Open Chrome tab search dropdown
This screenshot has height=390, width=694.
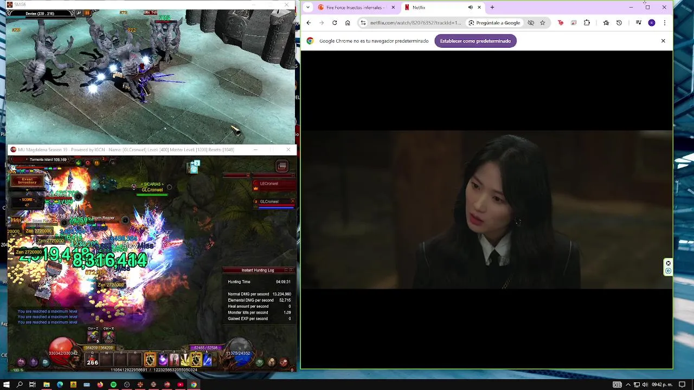point(308,8)
